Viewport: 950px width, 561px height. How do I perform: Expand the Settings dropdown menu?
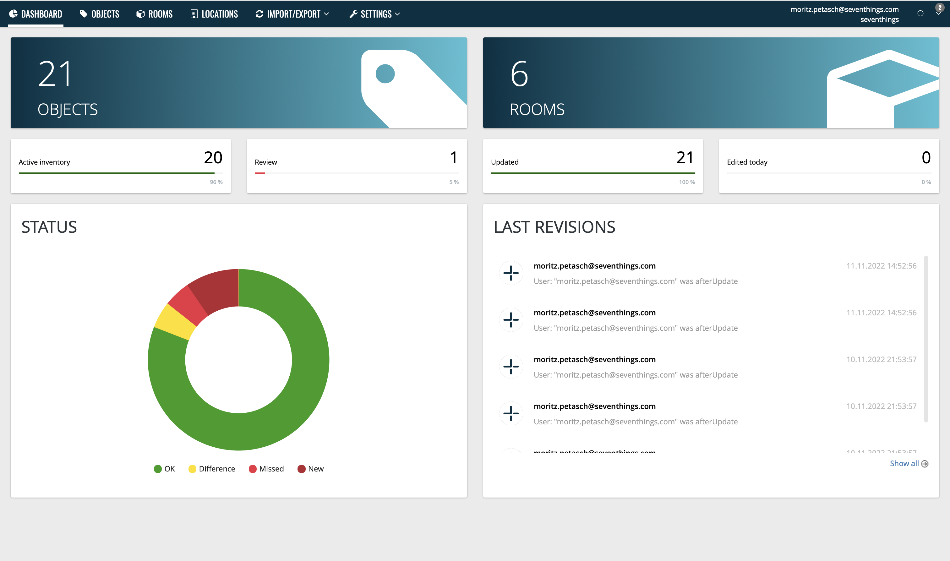pos(375,14)
